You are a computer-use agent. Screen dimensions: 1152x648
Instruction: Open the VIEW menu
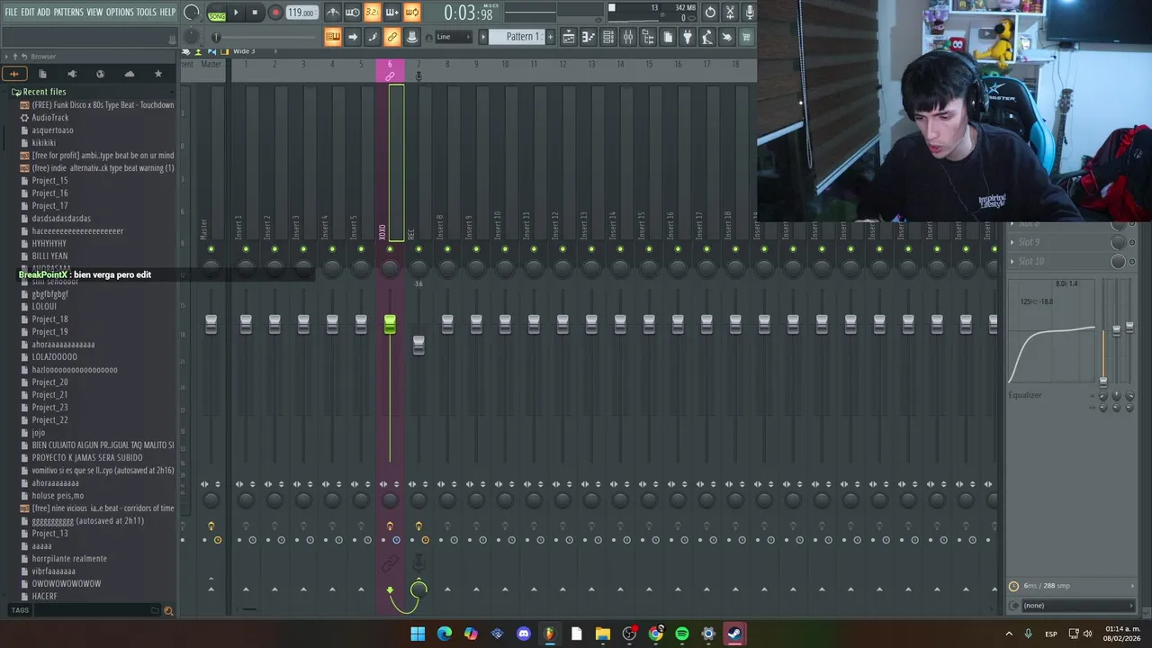[94, 12]
